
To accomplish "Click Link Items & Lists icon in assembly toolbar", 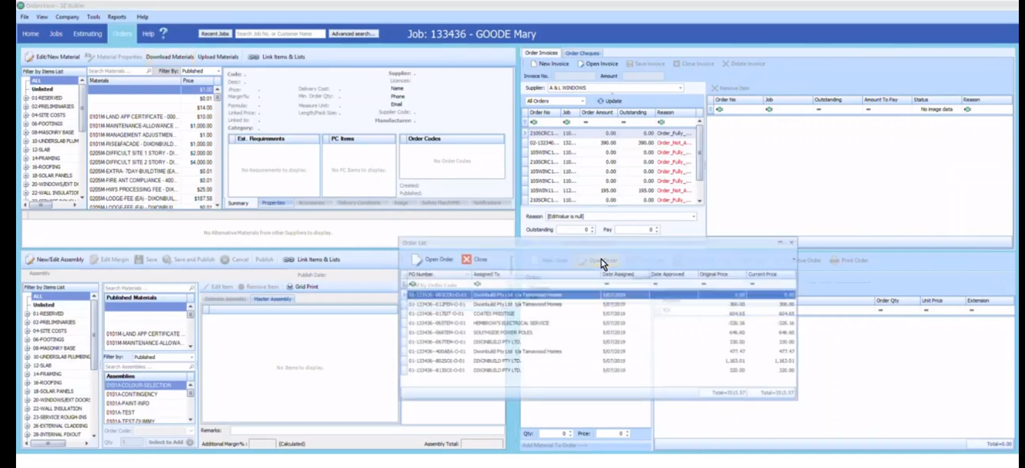I will pos(289,259).
